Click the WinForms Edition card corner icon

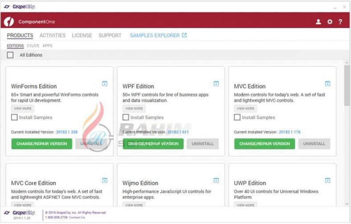tap(105, 84)
